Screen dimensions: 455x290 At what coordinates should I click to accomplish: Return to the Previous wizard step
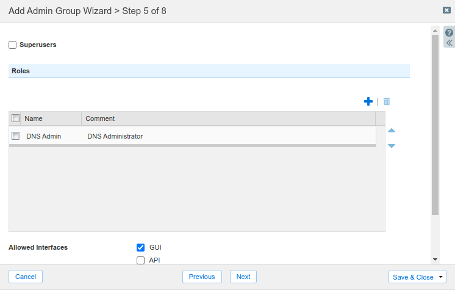coord(202,277)
